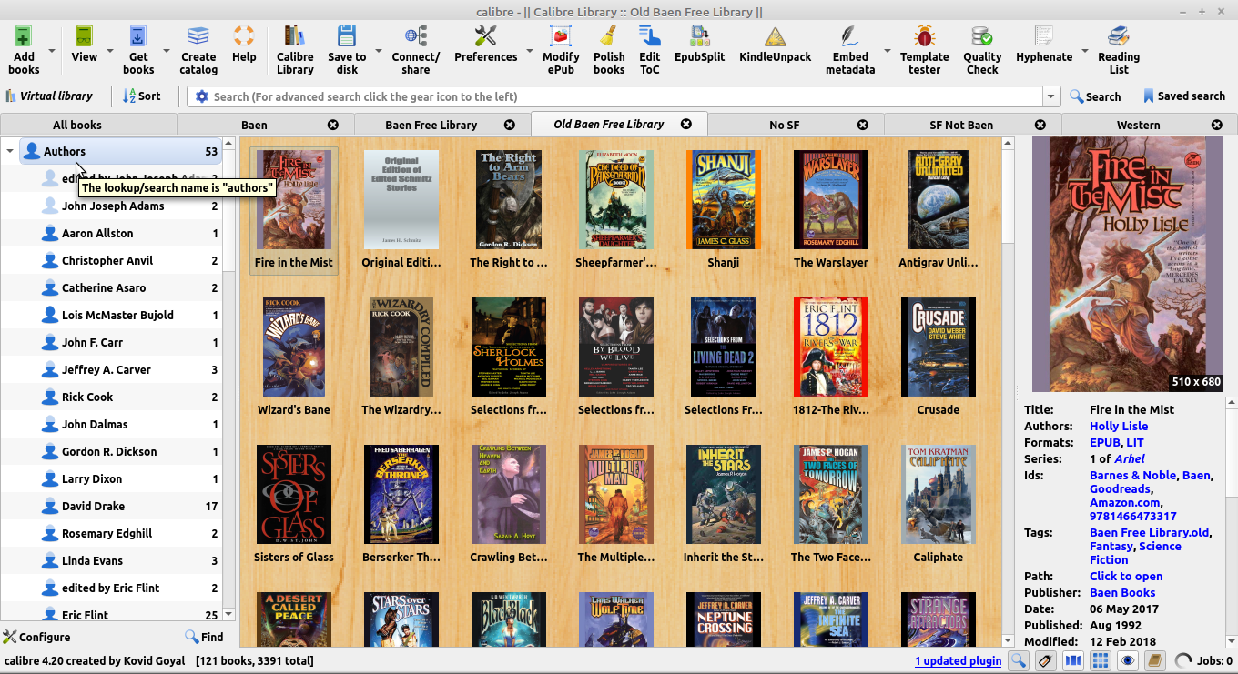Toggle the Book details panel button
This screenshot has width=1238, height=674.
tap(1155, 661)
